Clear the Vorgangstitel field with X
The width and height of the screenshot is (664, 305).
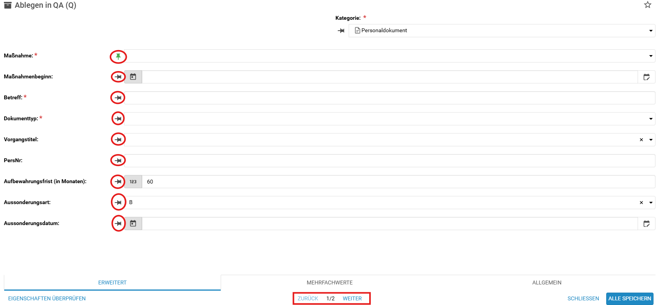641,140
